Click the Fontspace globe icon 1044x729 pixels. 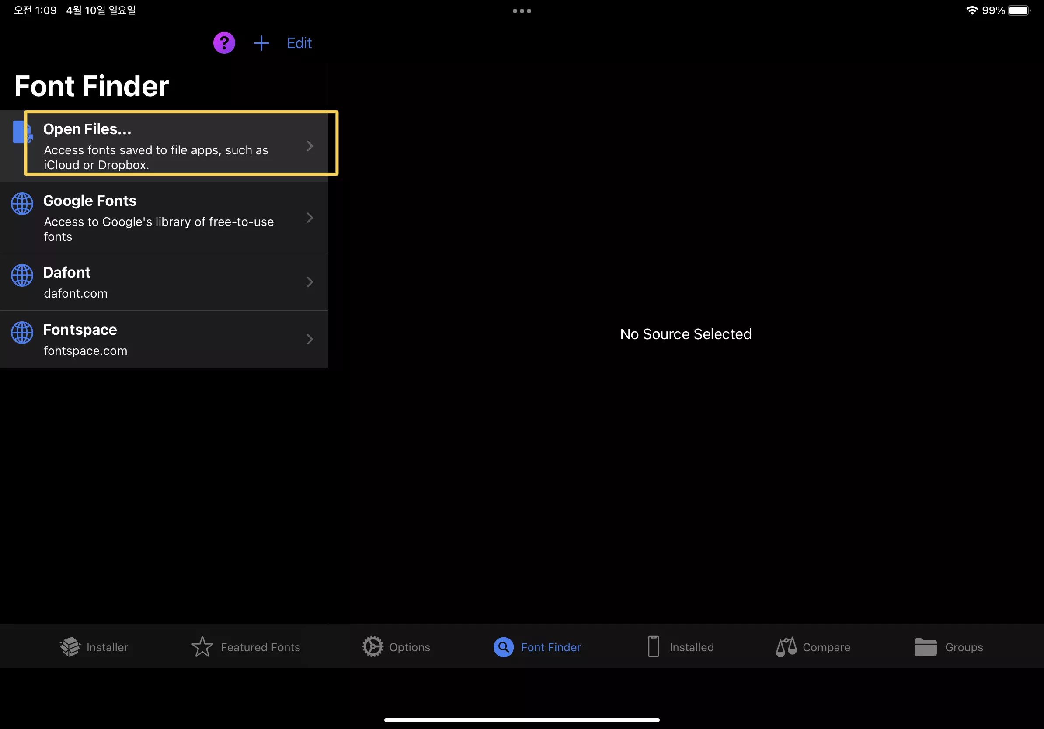22,333
